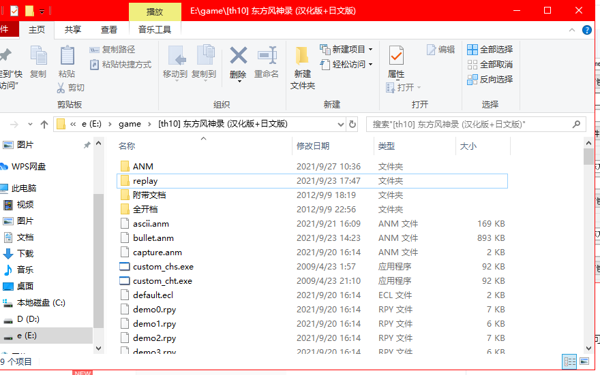Open Documents (文档) in sidebar

coord(25,238)
